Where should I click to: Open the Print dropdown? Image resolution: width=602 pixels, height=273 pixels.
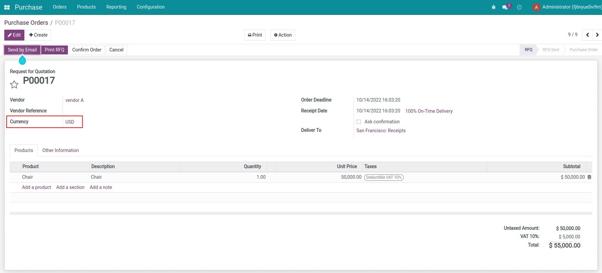point(255,35)
